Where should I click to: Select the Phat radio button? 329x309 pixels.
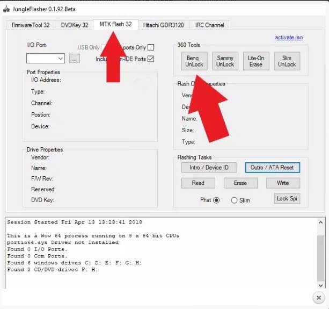click(x=216, y=200)
